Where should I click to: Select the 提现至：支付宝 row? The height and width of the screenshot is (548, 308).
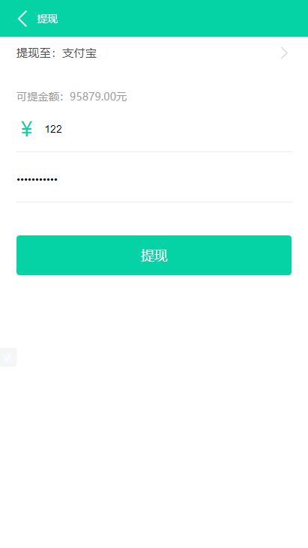[x=154, y=53]
